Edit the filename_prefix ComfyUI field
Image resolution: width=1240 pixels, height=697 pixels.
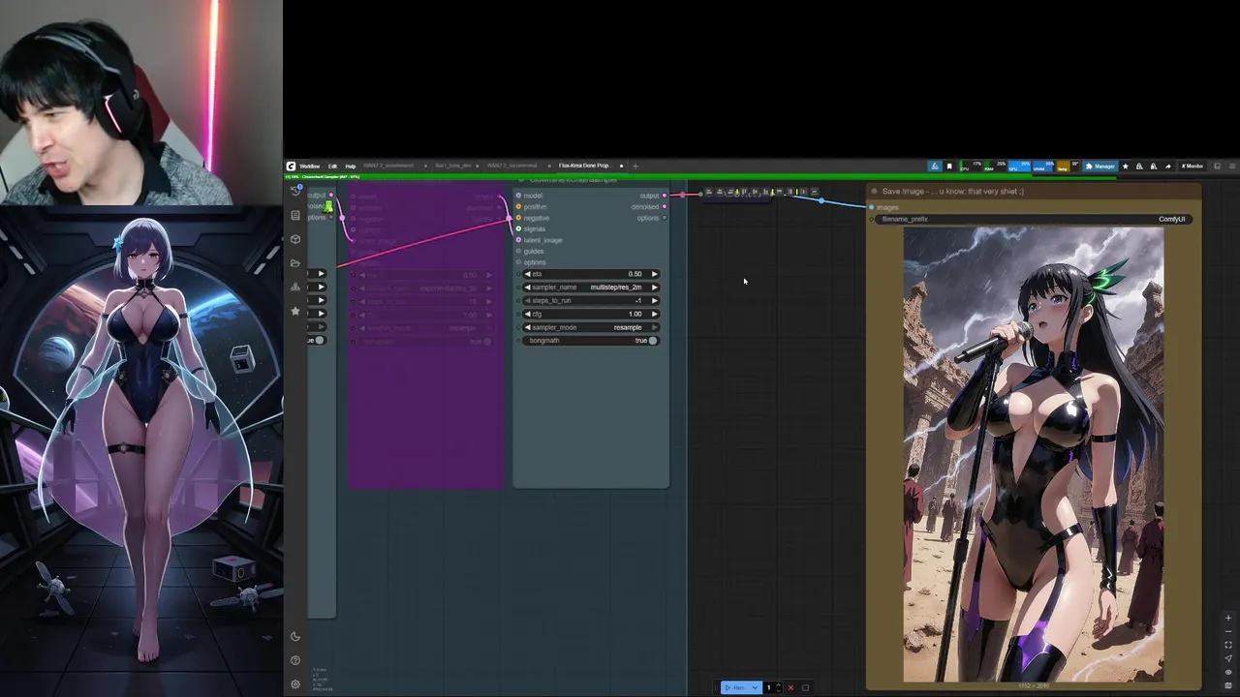pyautogui.click(x=1034, y=219)
